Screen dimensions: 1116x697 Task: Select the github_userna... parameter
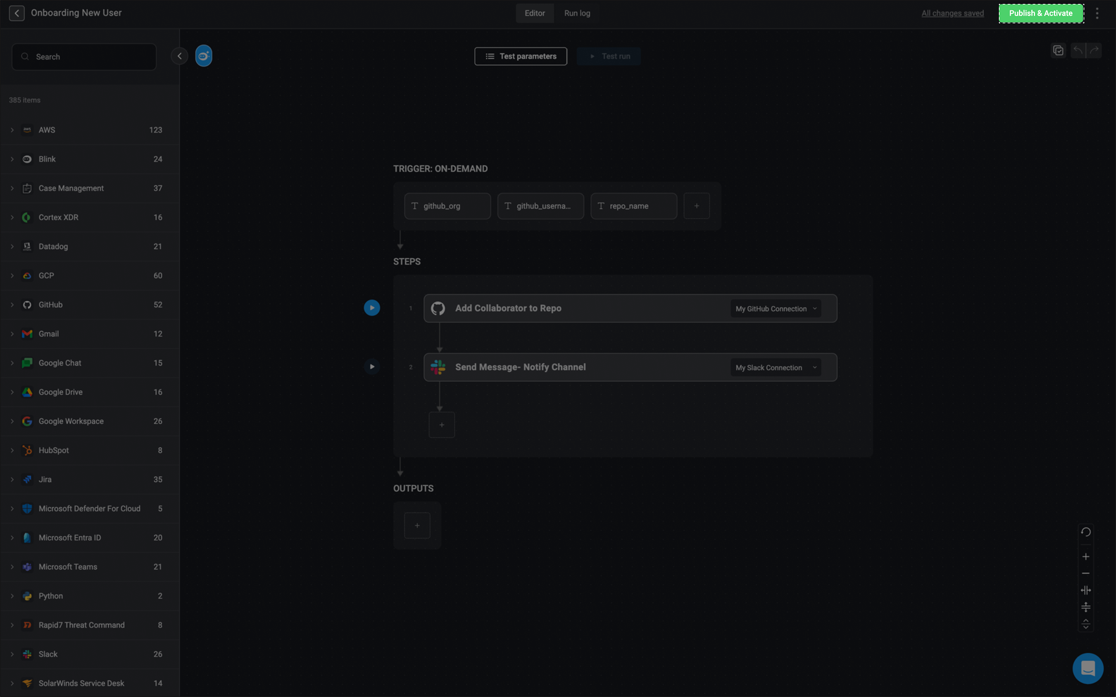point(541,206)
